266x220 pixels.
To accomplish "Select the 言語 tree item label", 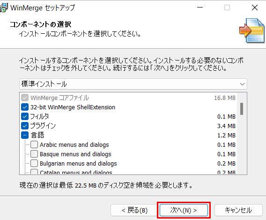I will (x=37, y=135).
